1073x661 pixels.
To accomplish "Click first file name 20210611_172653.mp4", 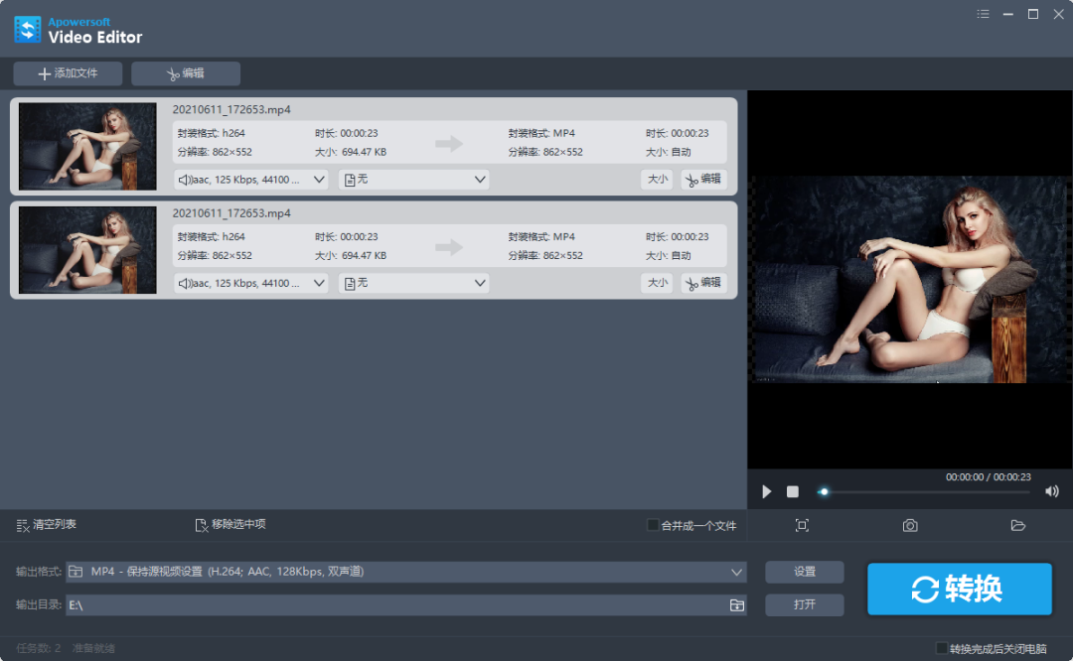I will [231, 109].
